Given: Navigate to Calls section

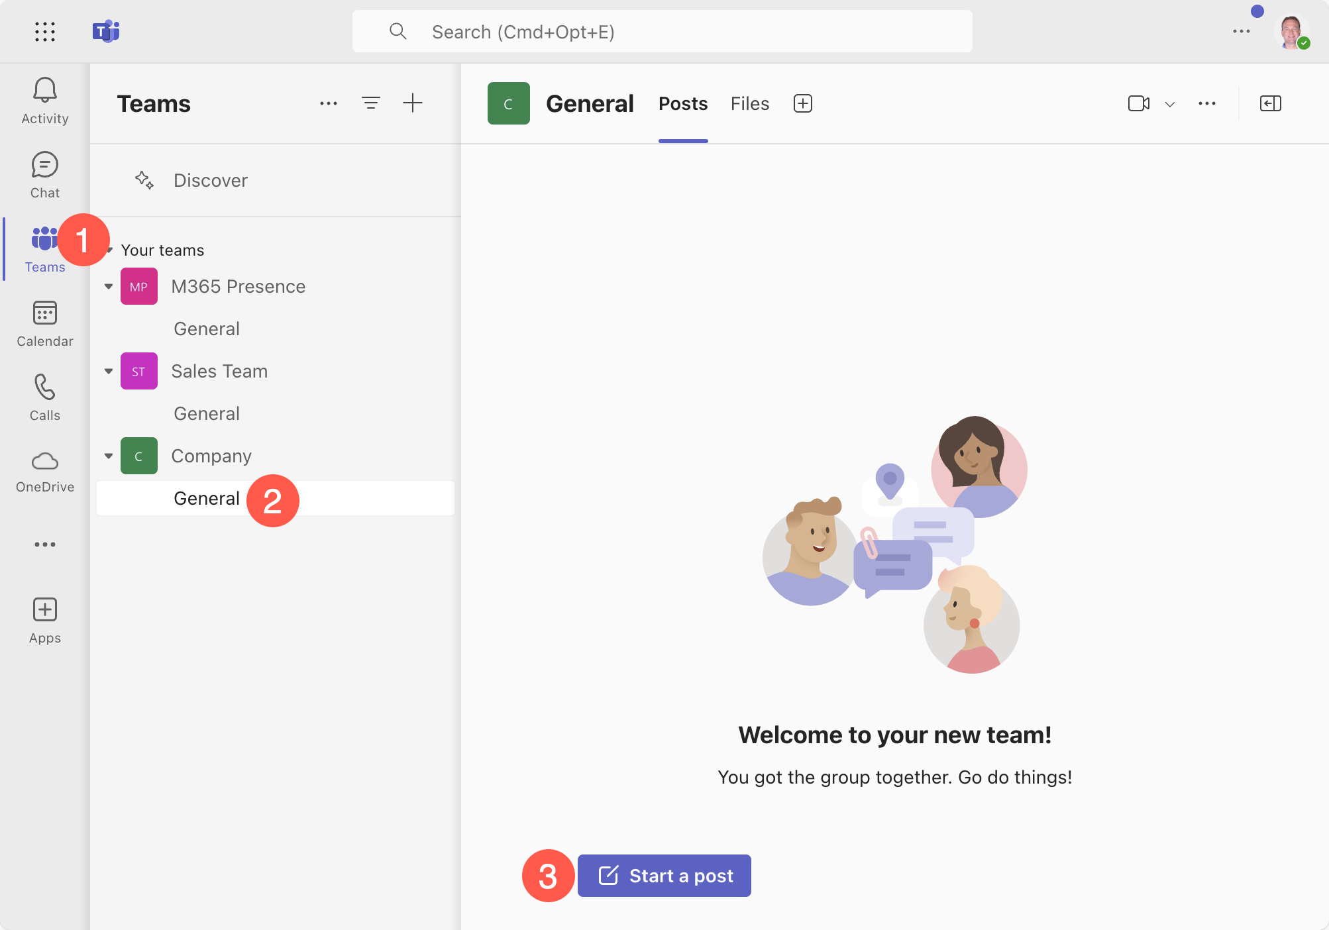Looking at the screenshot, I should click(x=44, y=395).
